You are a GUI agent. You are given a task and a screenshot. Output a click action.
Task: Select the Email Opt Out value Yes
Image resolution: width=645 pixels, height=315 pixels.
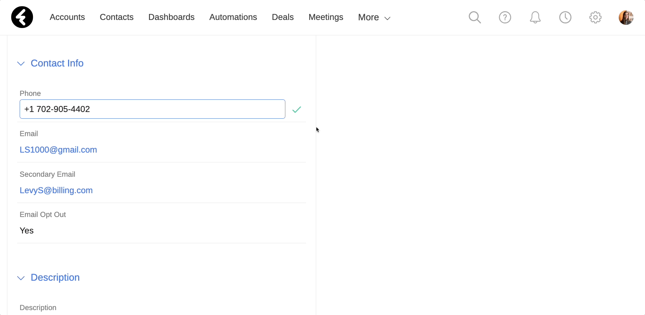point(27,231)
